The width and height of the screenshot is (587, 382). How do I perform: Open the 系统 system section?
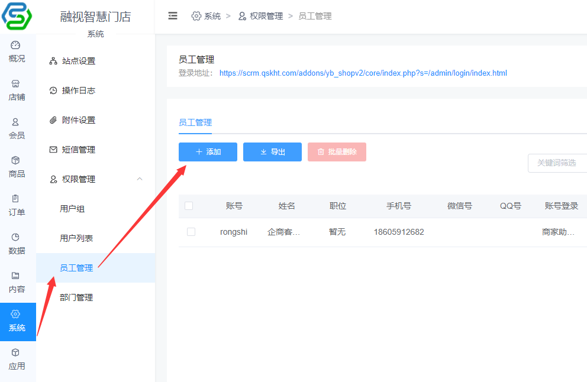click(x=18, y=322)
